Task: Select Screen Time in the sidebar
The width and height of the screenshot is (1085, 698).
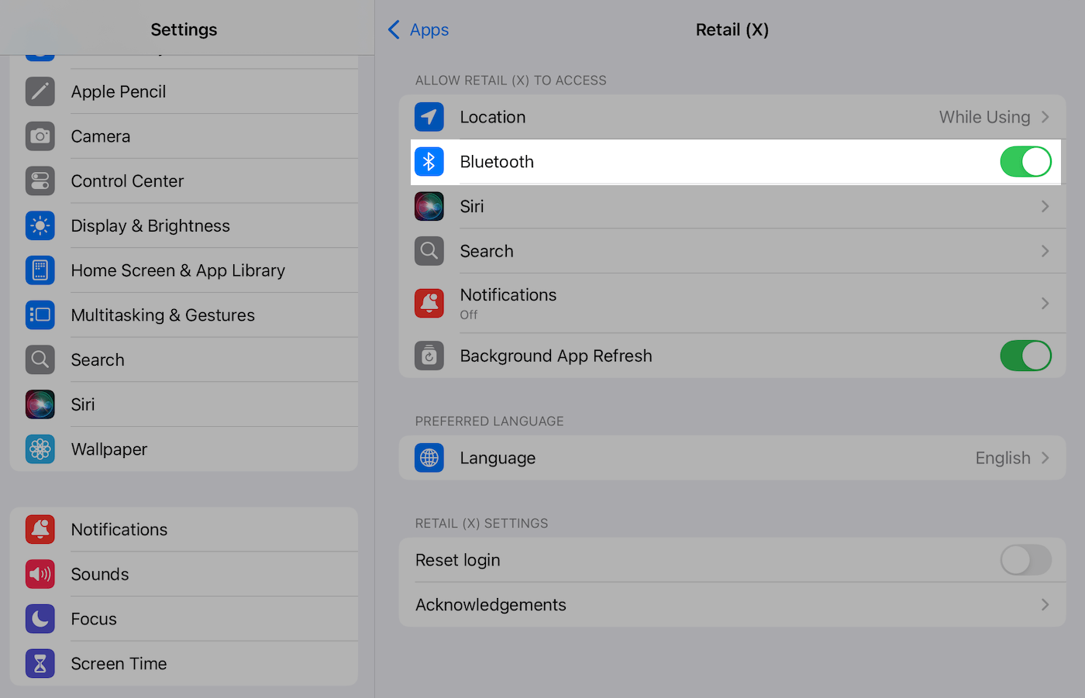Action: click(119, 663)
